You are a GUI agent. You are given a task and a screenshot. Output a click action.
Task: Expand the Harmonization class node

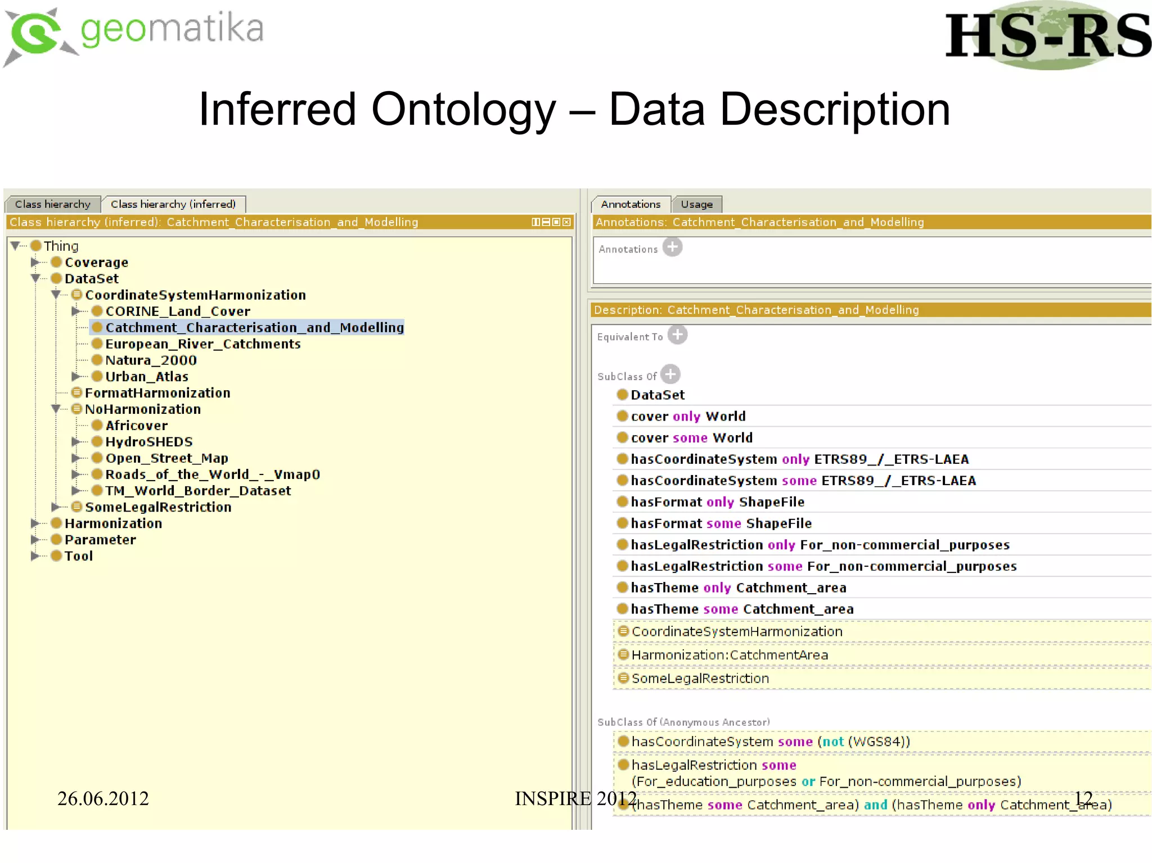pos(35,523)
